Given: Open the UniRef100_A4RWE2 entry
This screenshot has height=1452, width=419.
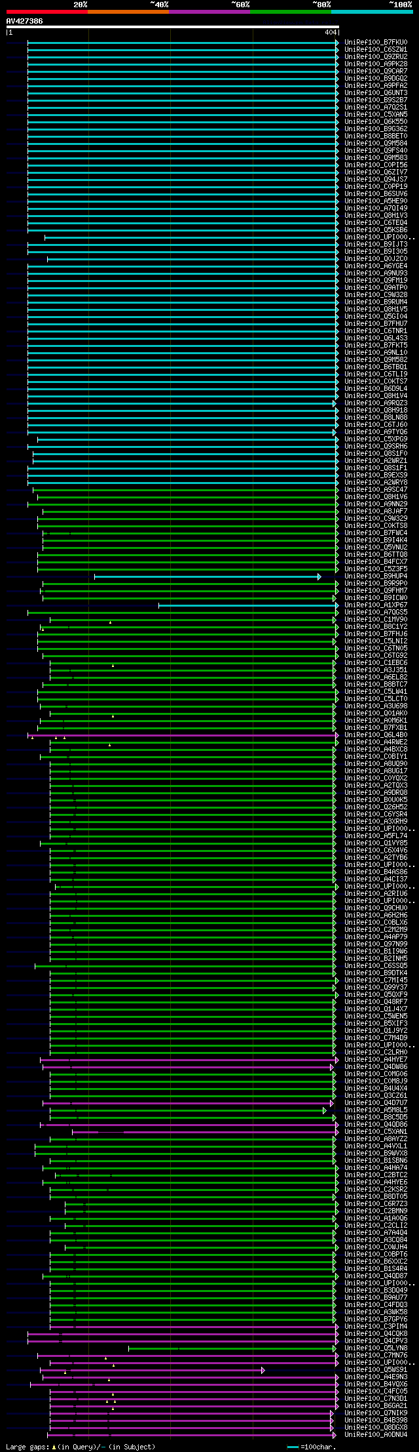Looking at the screenshot, I should click(x=376, y=742).
